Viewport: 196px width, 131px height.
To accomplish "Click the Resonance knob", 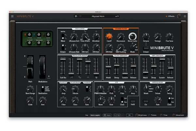I will (x=121, y=37).
